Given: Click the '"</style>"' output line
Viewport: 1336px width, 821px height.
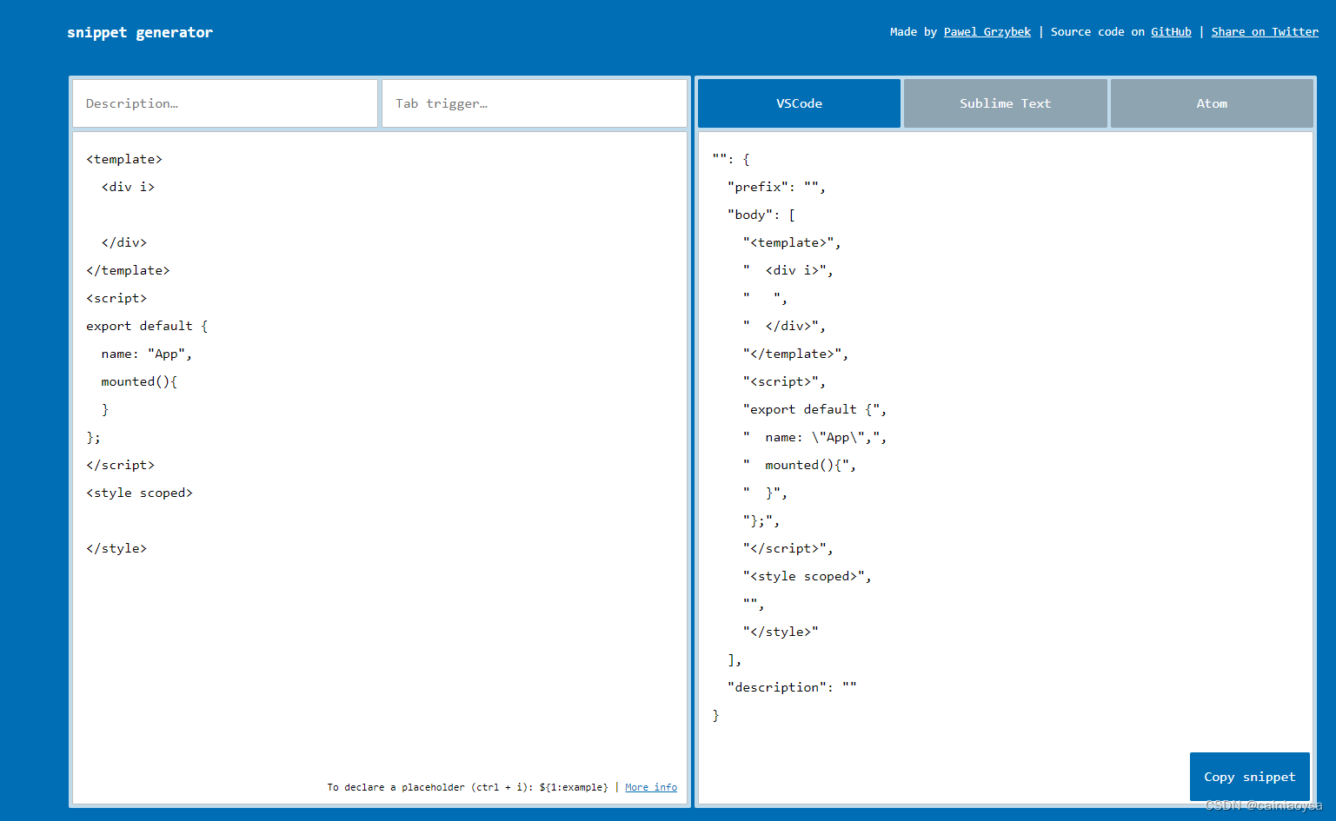Looking at the screenshot, I should tap(781, 632).
